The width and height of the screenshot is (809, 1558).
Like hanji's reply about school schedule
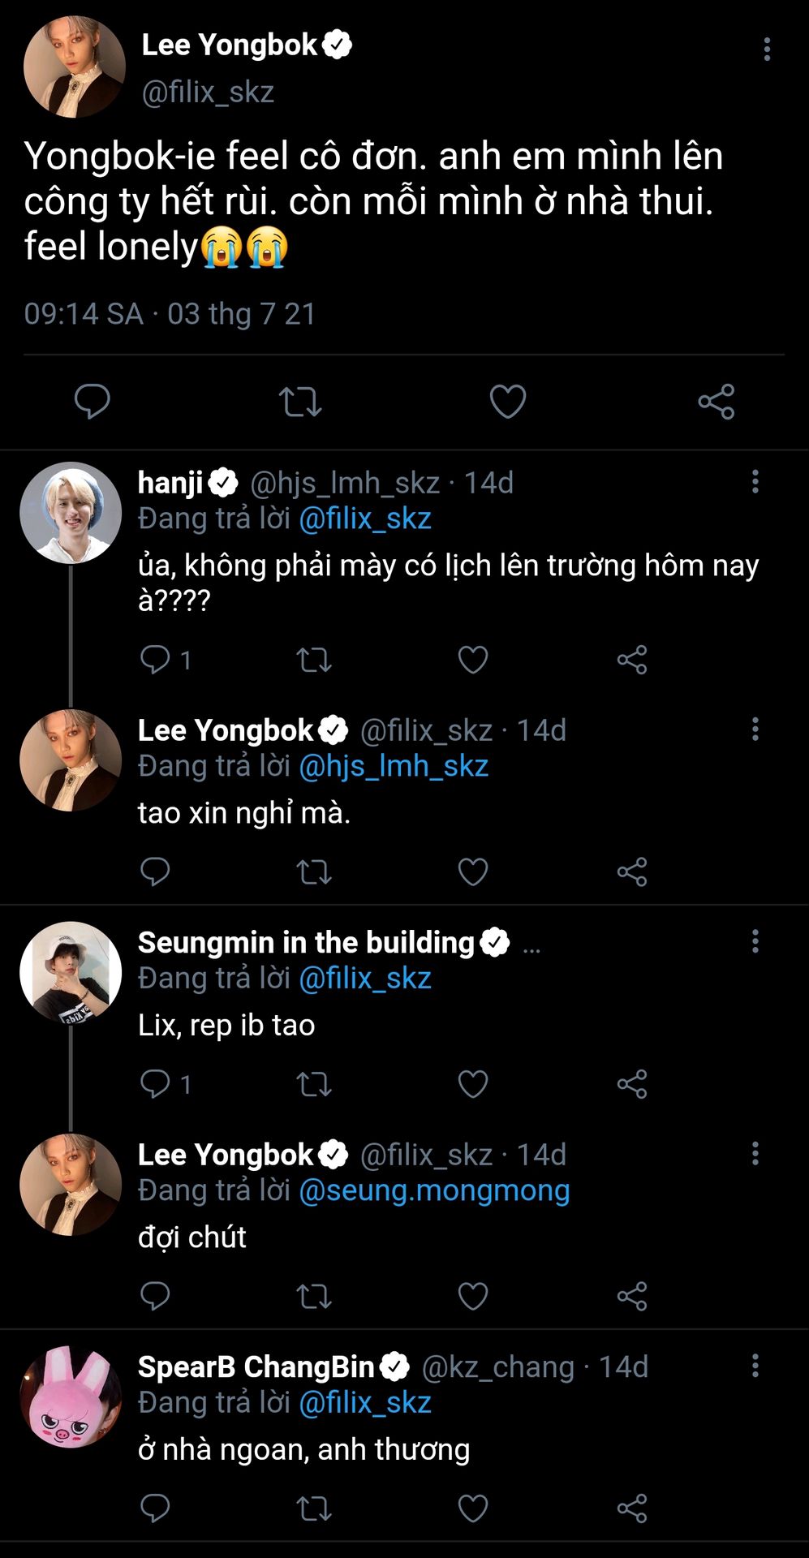coord(473,660)
